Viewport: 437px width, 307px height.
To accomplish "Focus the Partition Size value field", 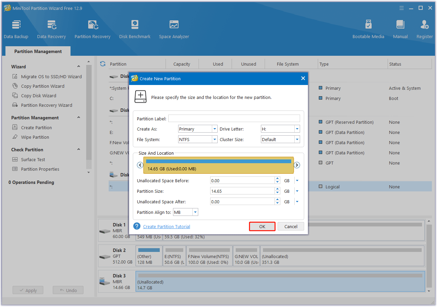I will (243, 191).
